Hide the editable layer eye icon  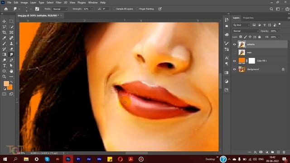pyautogui.click(x=234, y=44)
